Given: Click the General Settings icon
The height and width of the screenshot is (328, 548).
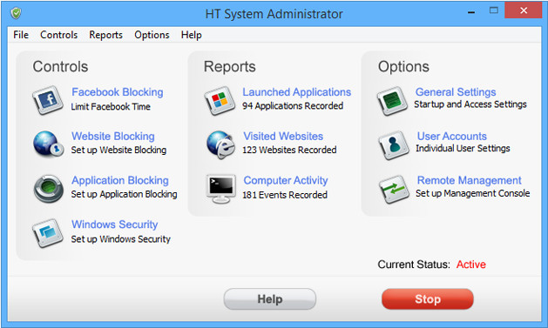Looking at the screenshot, I should 392,101.
